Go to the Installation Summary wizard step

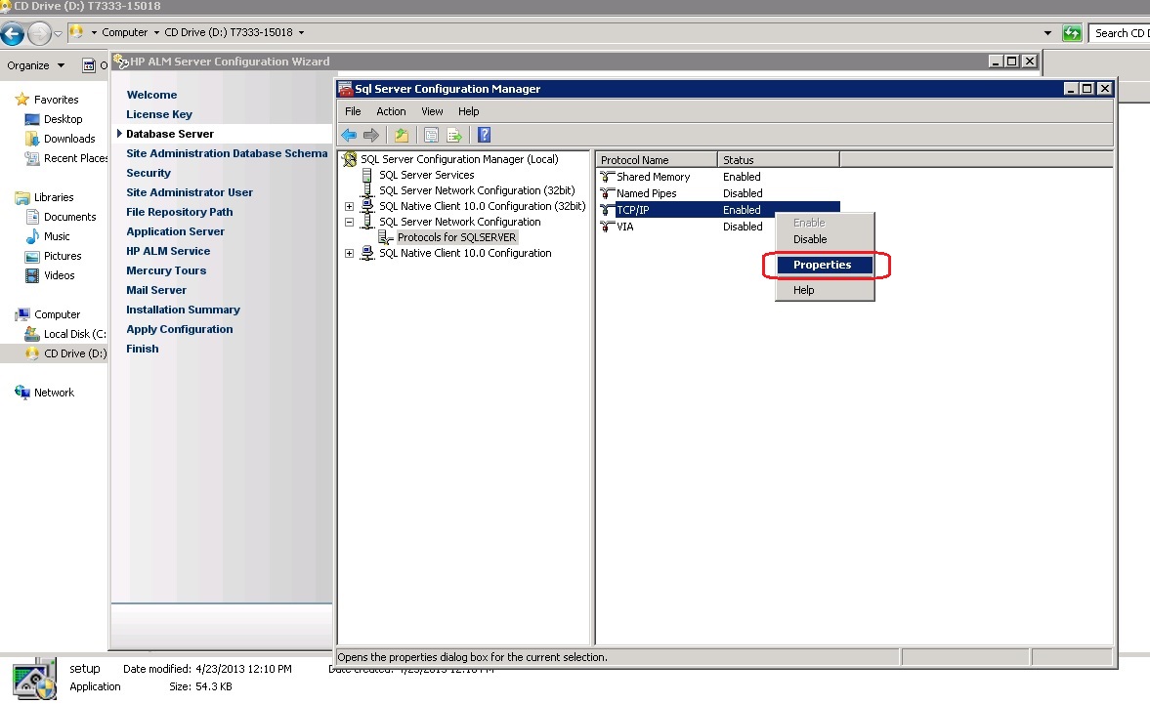point(184,310)
